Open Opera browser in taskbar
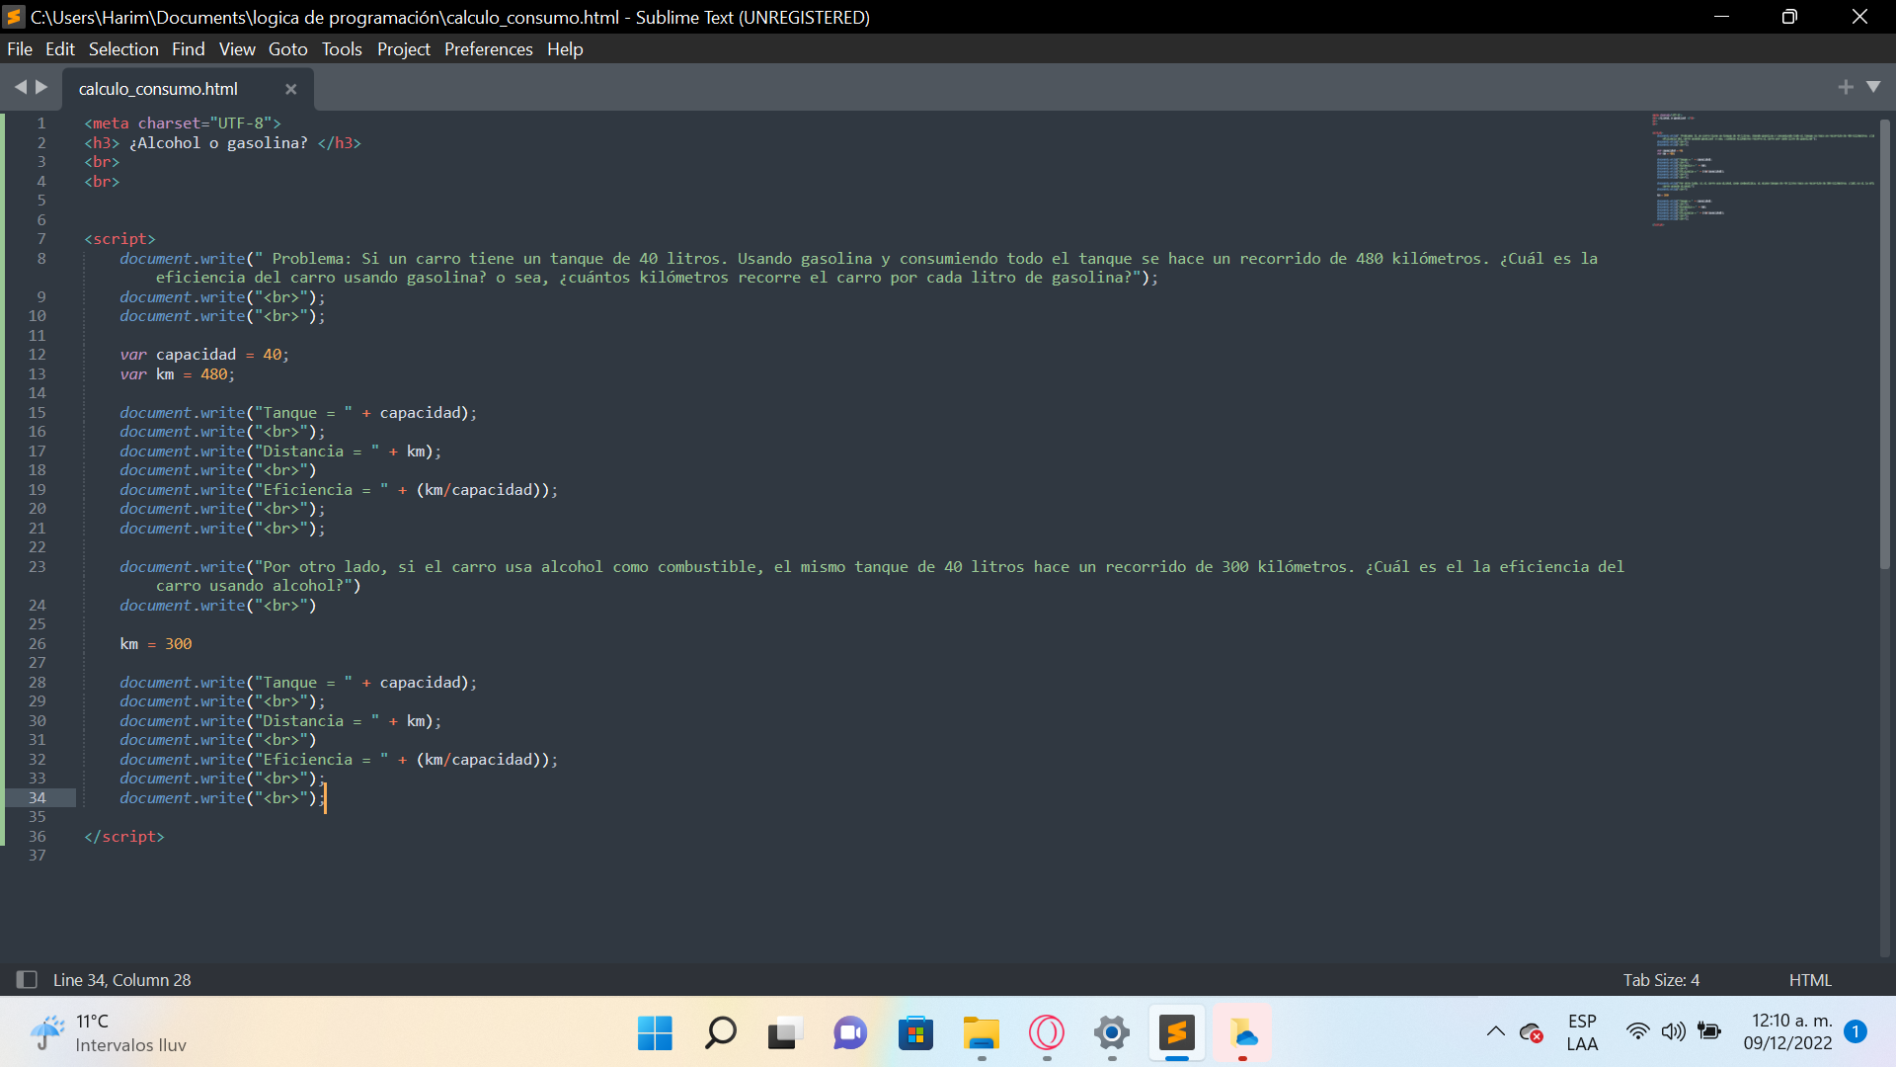Screen dimensions: 1896x1067 pos(1047,1033)
